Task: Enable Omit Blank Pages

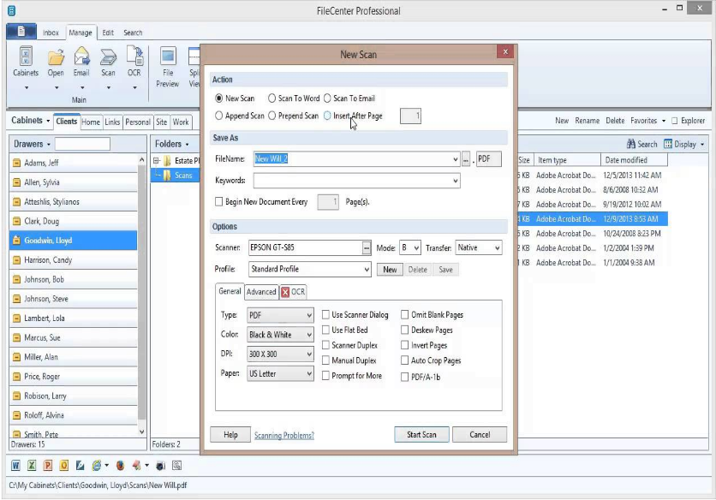Action: (404, 314)
